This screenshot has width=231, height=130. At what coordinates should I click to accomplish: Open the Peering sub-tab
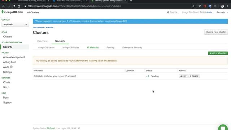click(x=110, y=48)
